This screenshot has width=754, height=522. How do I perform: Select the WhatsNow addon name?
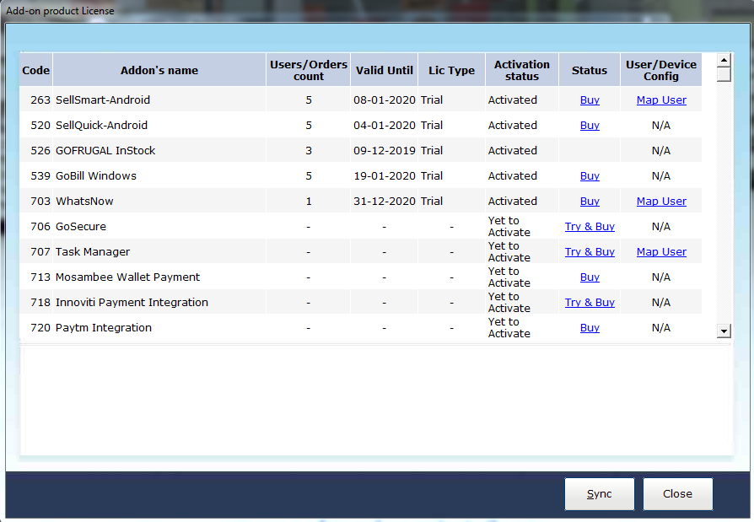pos(84,202)
